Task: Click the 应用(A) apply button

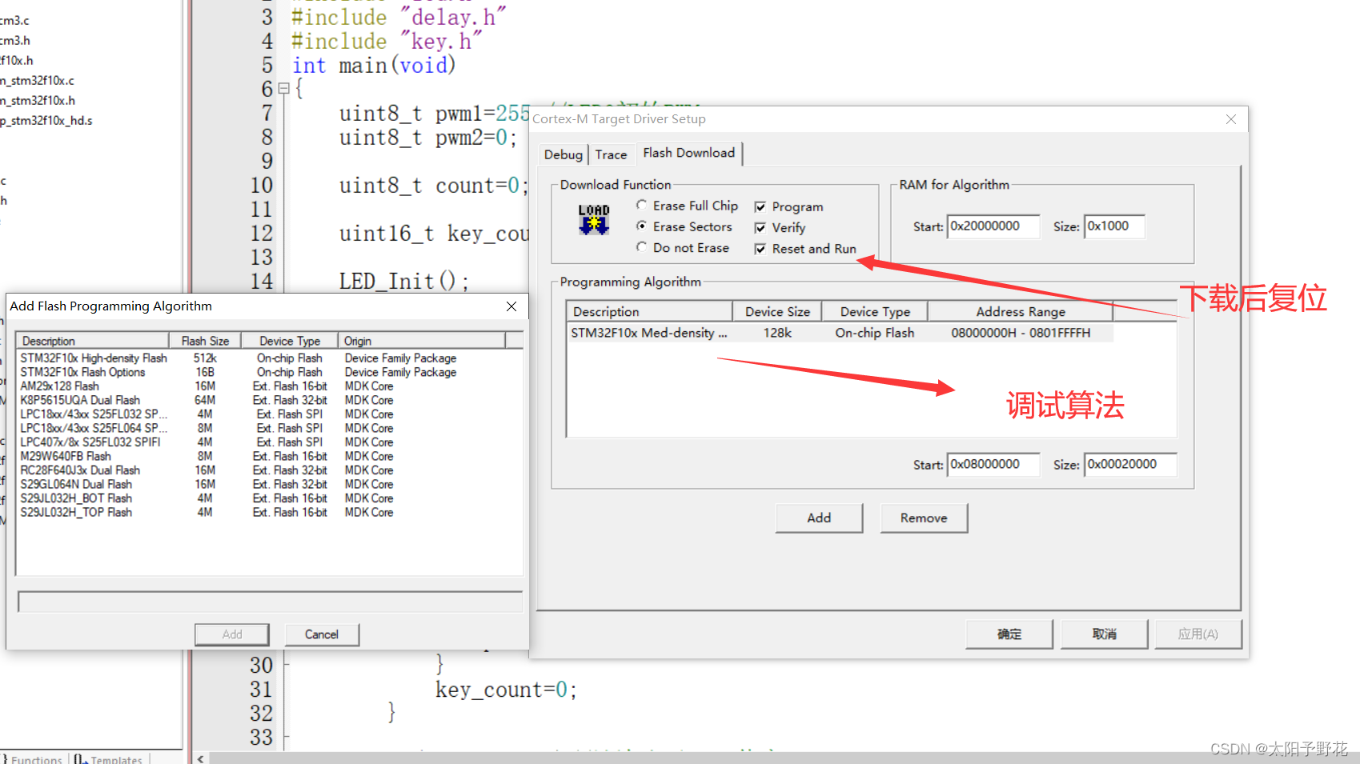Action: pos(1198,634)
